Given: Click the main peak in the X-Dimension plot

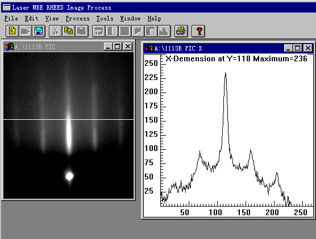Looking at the screenshot, I should tap(225, 73).
